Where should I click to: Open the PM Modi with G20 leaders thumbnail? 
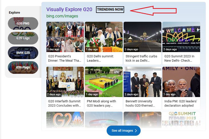click(x=104, y=82)
